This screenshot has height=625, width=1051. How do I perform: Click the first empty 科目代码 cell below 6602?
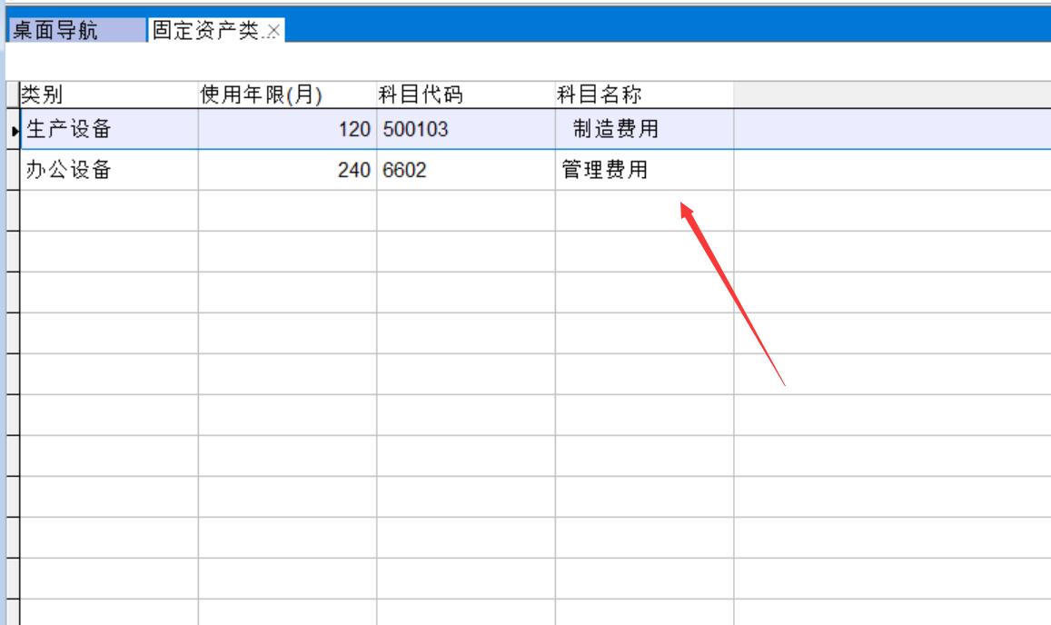click(465, 211)
